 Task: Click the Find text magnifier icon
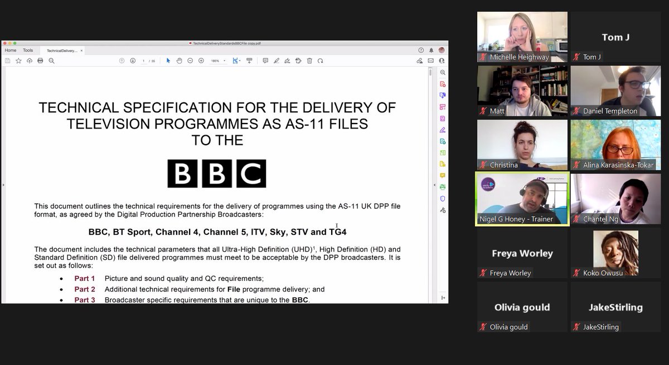(51, 61)
